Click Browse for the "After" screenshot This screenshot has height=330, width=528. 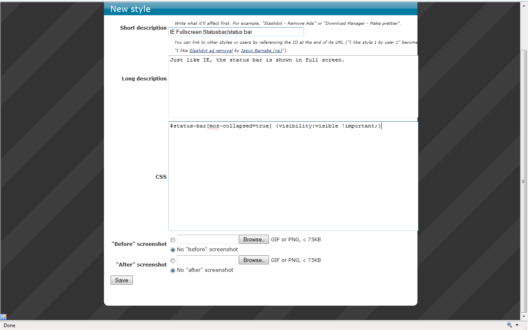254,260
